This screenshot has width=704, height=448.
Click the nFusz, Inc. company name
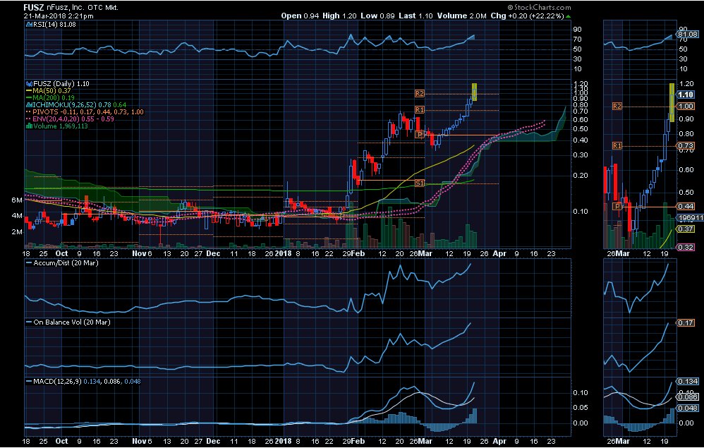67,8
